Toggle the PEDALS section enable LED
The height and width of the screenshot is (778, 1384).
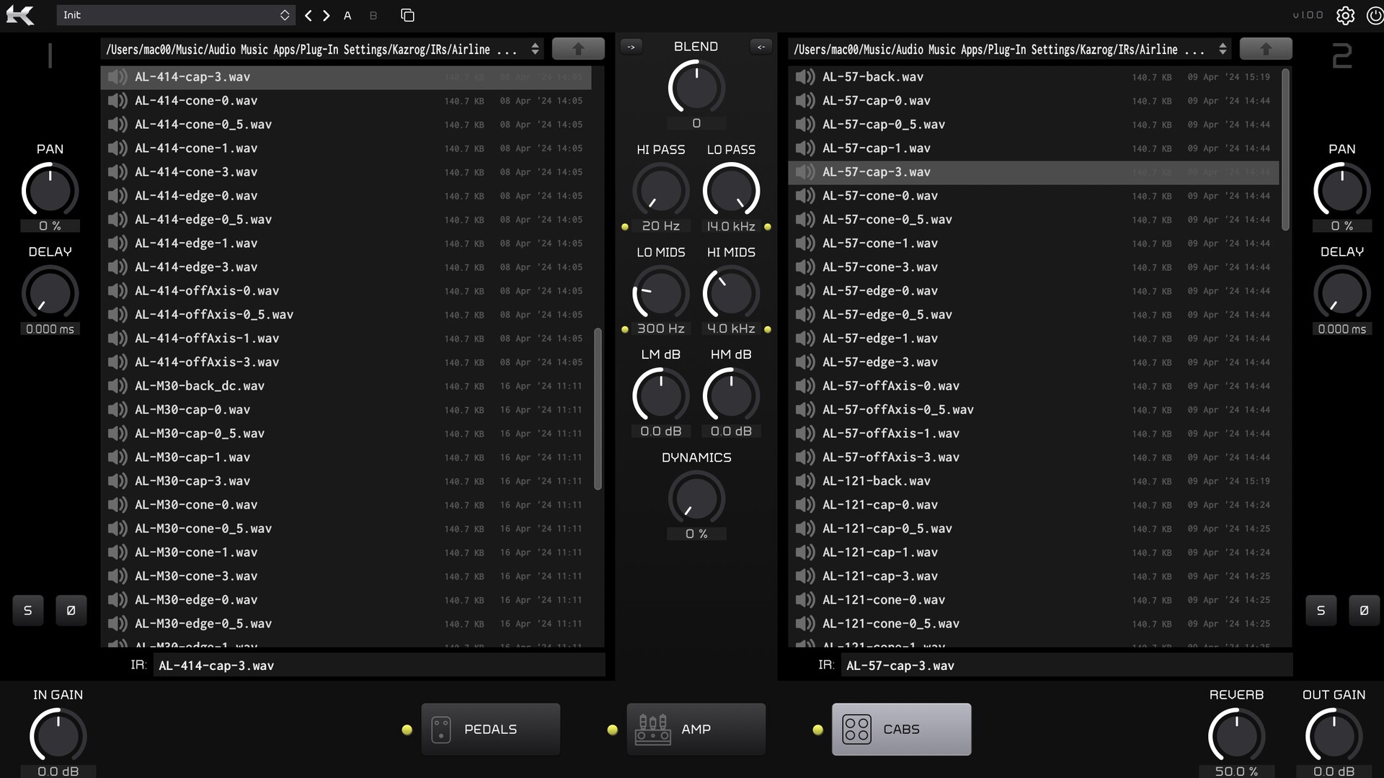tap(407, 730)
